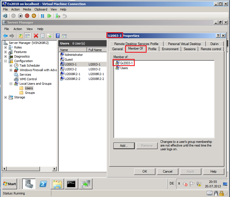Open the Clipboard menu

coord(41,9)
